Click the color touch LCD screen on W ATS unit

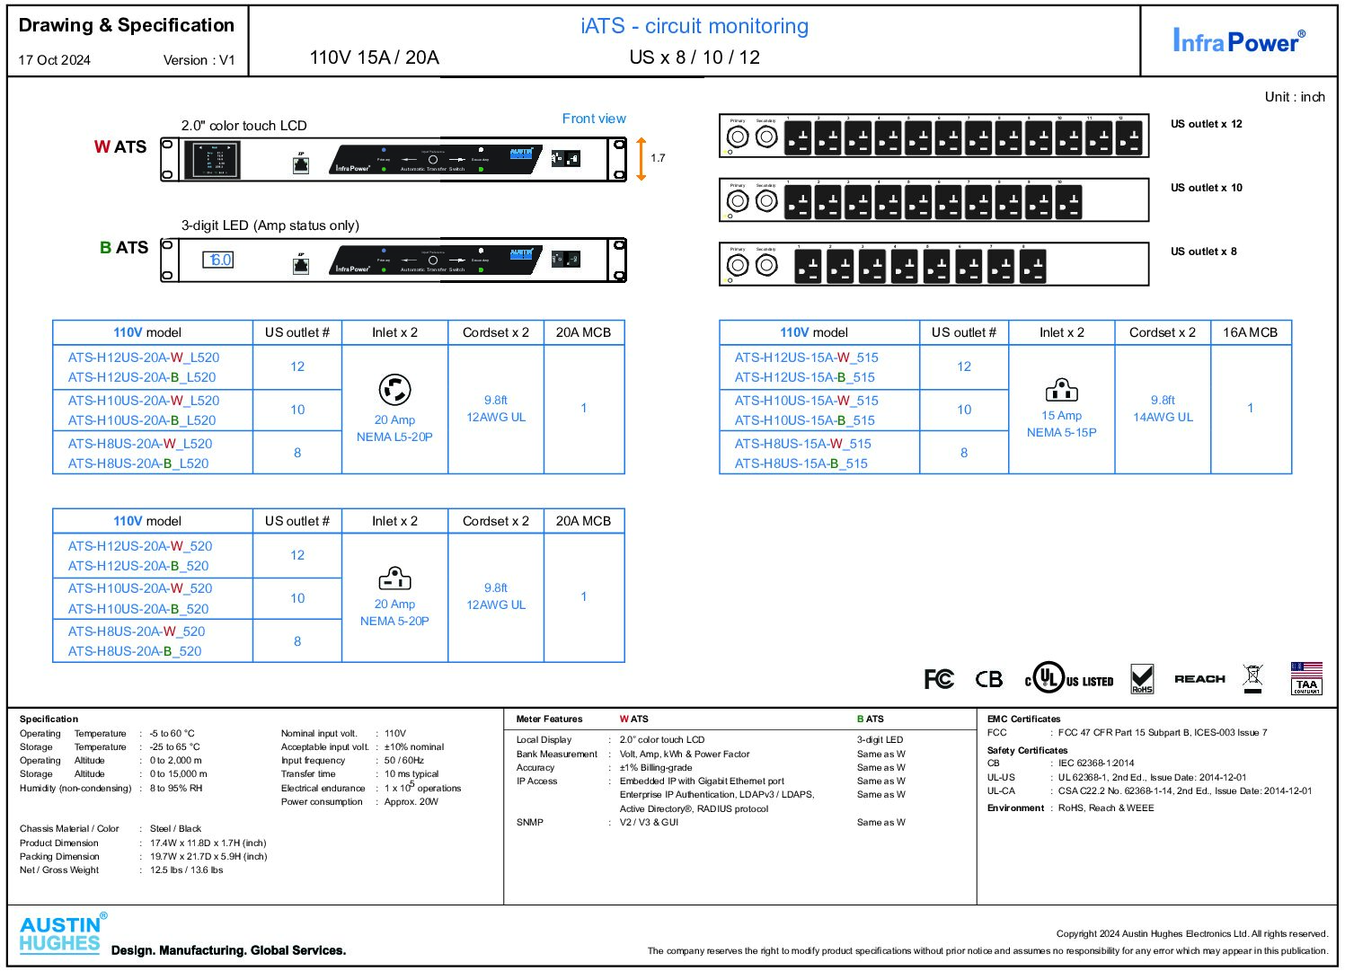point(212,160)
